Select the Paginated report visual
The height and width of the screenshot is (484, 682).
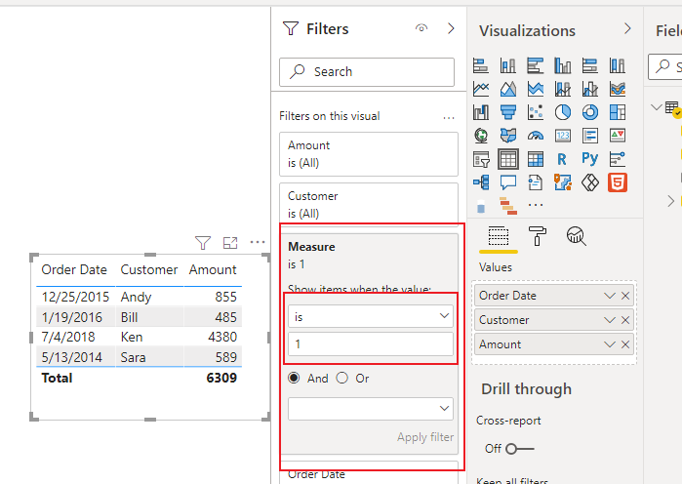tap(536, 182)
